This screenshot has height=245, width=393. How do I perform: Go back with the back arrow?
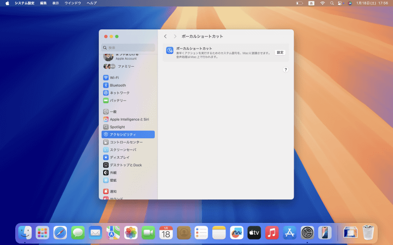click(166, 36)
